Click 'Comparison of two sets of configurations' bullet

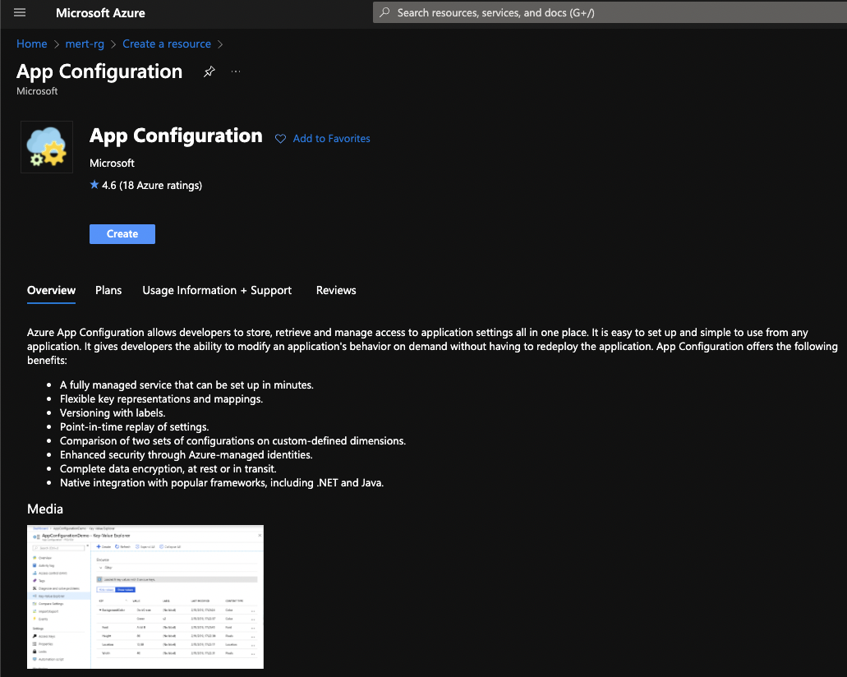point(232,441)
